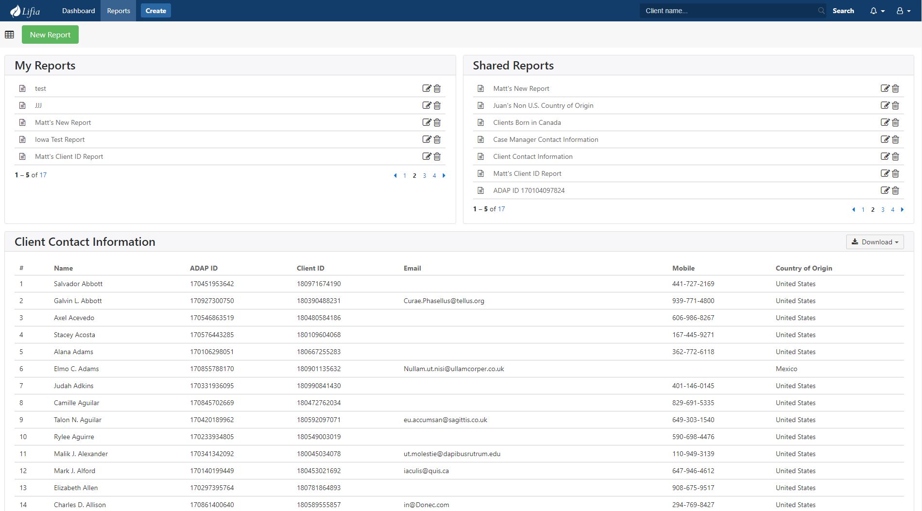
Task: Delete Clients Born in Canada report
Action: (x=896, y=122)
